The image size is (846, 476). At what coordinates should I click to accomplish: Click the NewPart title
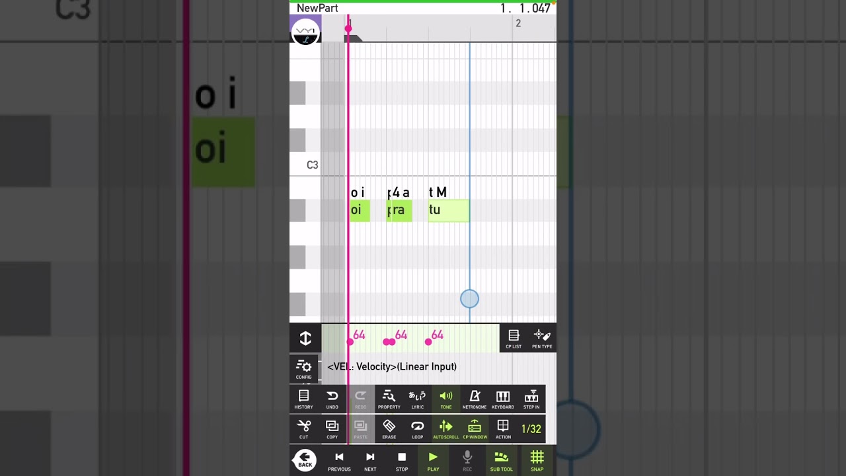point(317,9)
